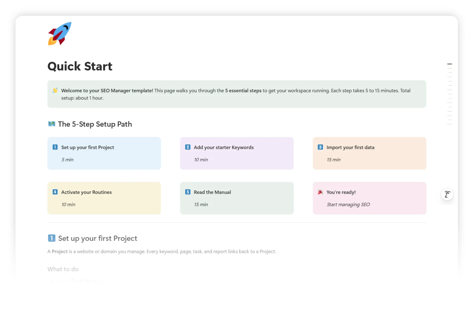
Task: Click the '5 min' label in the blue card
Action: [67, 160]
